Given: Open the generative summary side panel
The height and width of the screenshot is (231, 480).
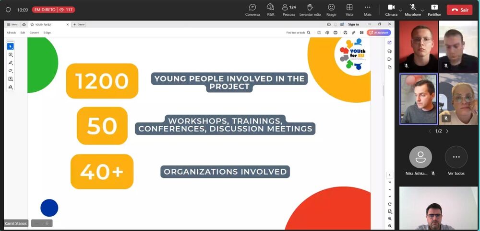Looking at the screenshot, I should 389,43.
